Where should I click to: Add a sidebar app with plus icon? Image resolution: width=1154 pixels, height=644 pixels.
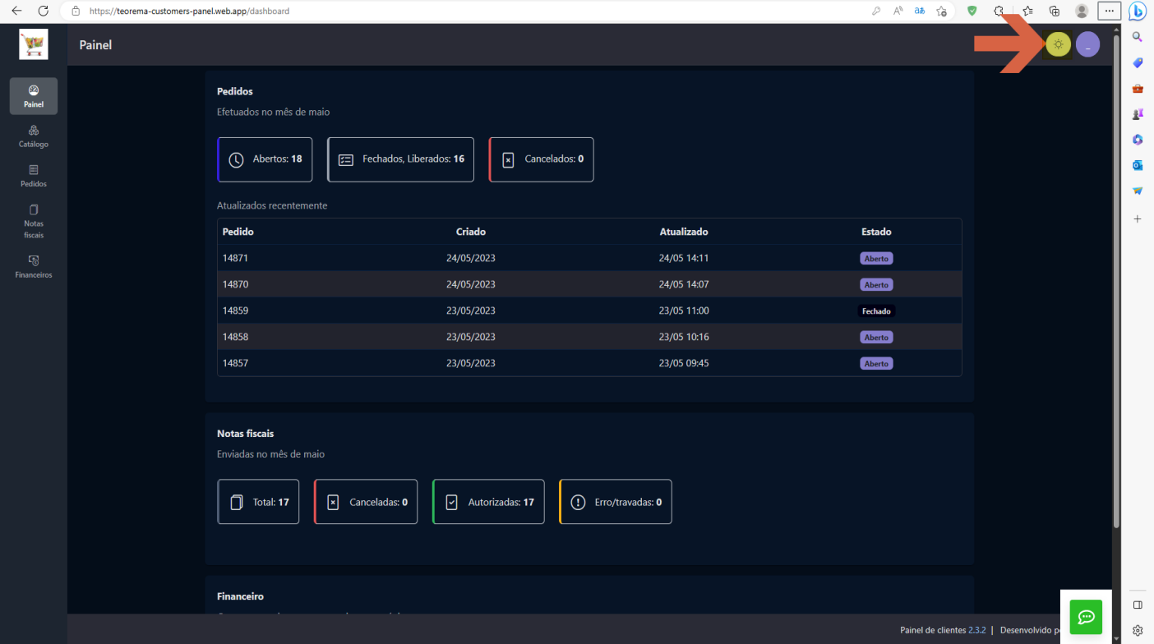pos(1138,219)
